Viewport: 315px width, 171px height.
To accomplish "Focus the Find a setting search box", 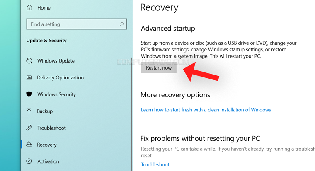I will (x=77, y=24).
